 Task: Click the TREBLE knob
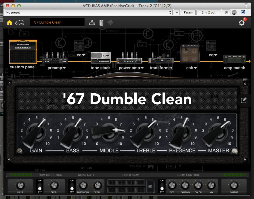(146, 133)
